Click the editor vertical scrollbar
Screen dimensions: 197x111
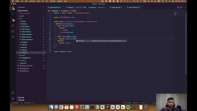click(186, 43)
